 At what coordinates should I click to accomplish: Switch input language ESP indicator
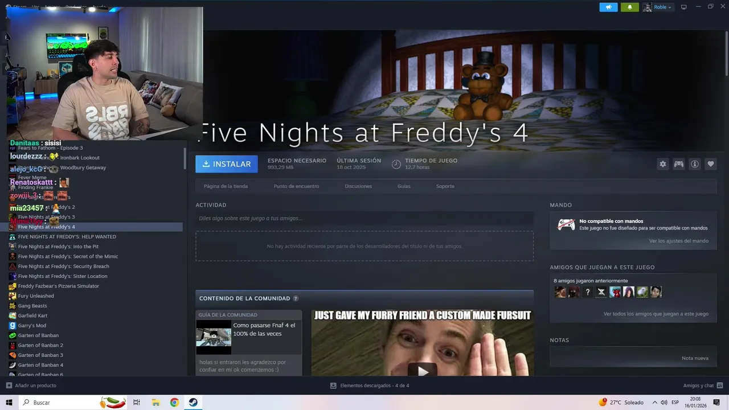click(675, 403)
